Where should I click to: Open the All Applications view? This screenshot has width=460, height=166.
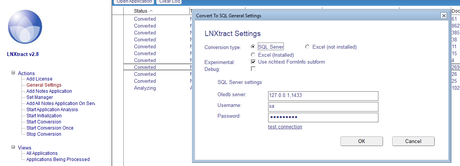point(42,153)
